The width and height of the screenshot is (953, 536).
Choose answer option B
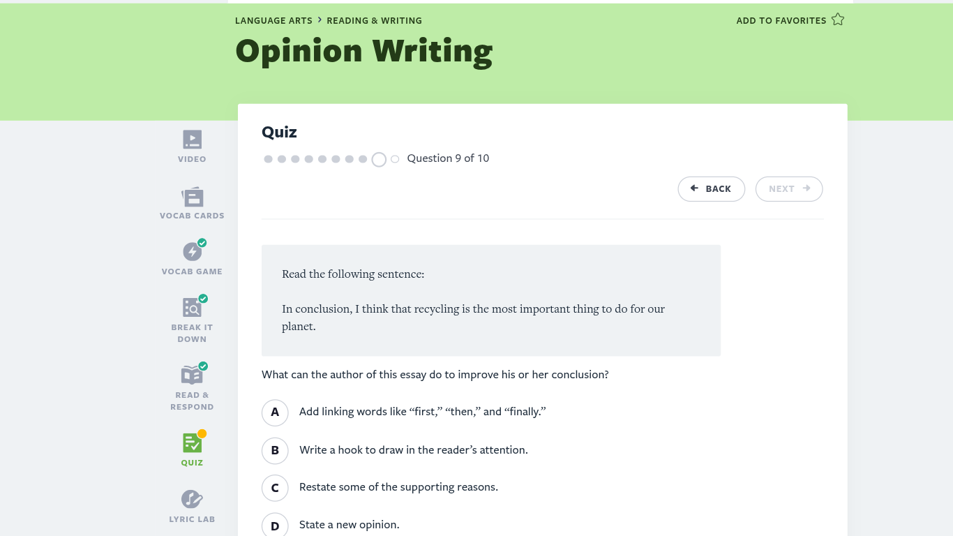tap(275, 450)
